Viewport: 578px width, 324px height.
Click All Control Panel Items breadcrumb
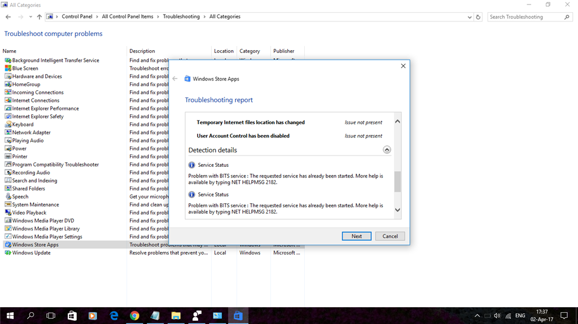click(128, 16)
